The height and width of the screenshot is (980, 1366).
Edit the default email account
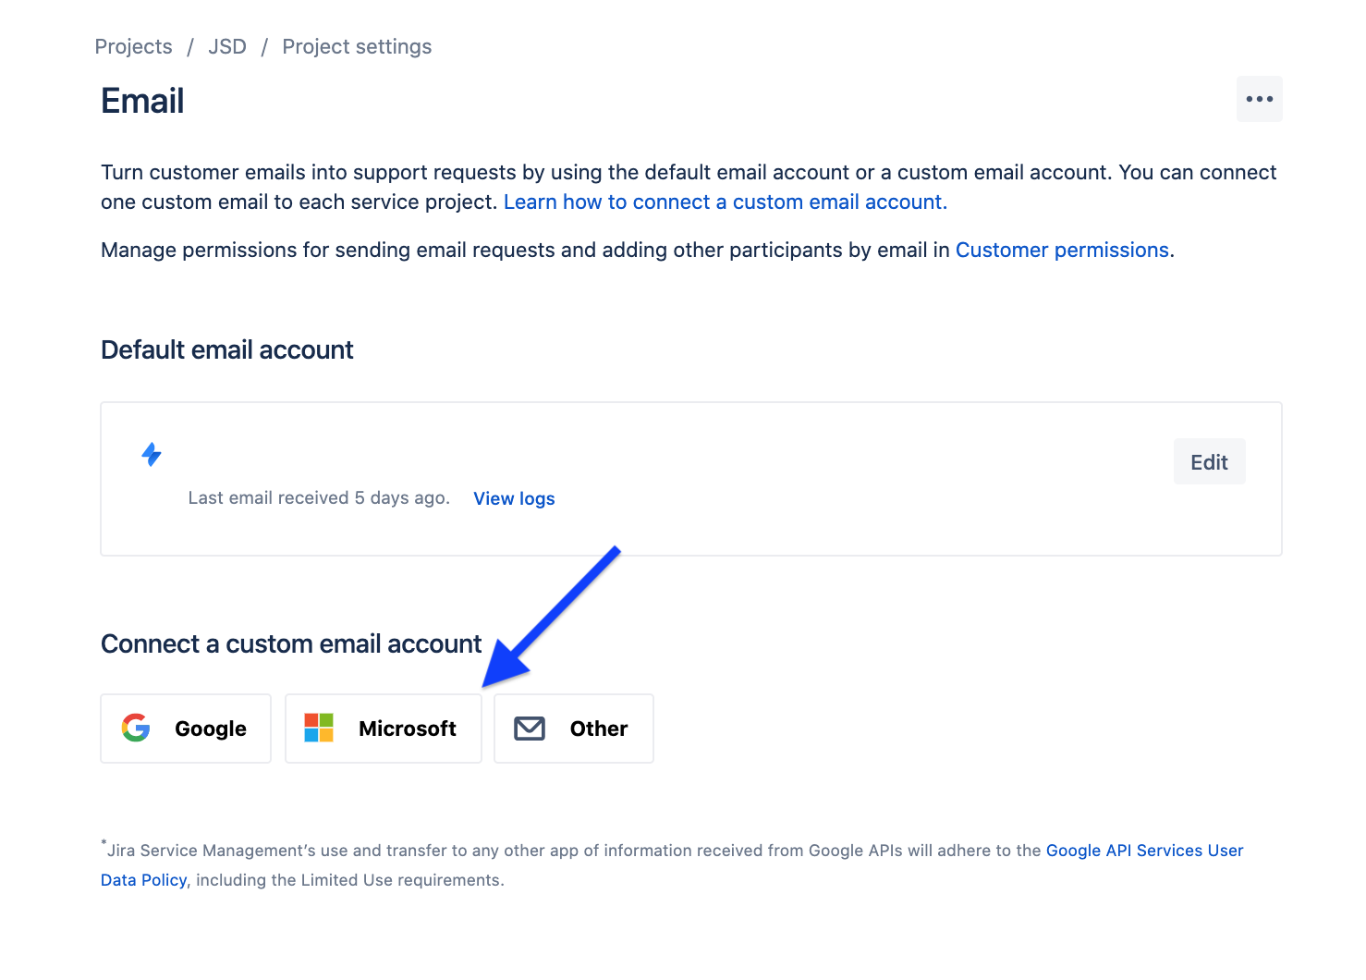(1209, 461)
